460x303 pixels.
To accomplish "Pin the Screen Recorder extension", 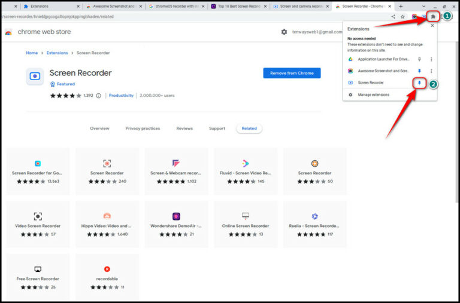I will coord(419,83).
